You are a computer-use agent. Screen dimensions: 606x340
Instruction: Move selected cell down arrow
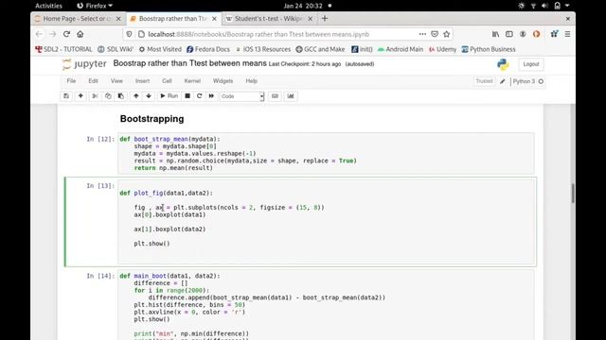149,96
